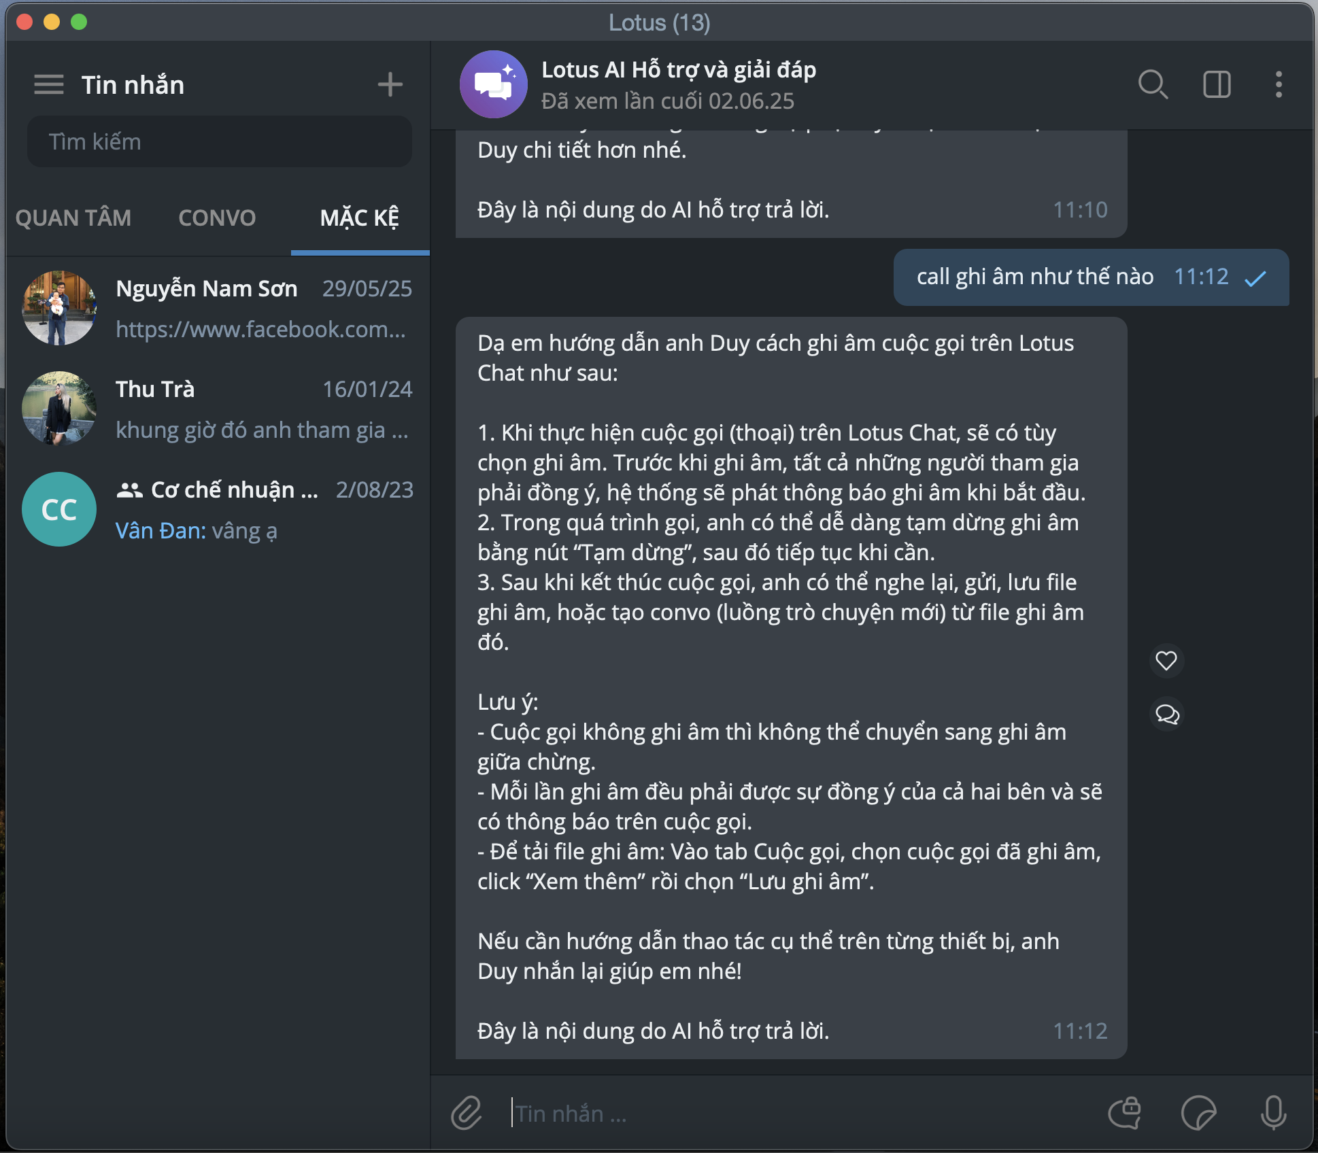Click the paperclip attach file icon
The image size is (1318, 1153).
(x=467, y=1113)
